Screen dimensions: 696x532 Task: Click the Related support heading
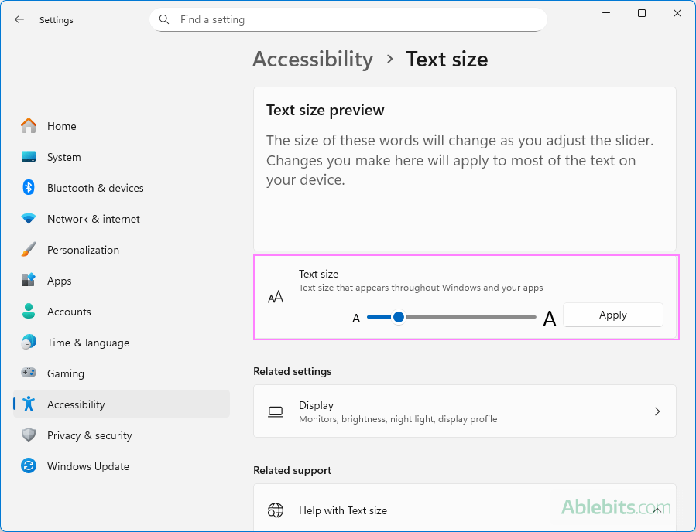click(292, 470)
